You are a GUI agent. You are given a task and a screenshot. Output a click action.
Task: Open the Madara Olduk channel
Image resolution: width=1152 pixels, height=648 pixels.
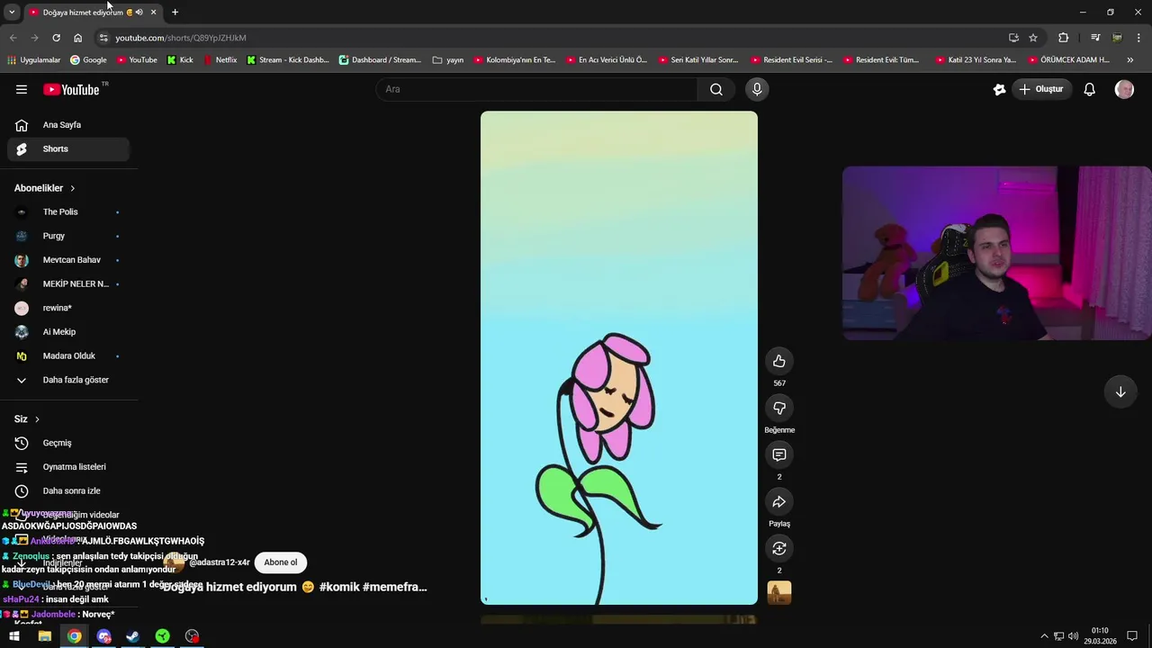[x=68, y=356]
